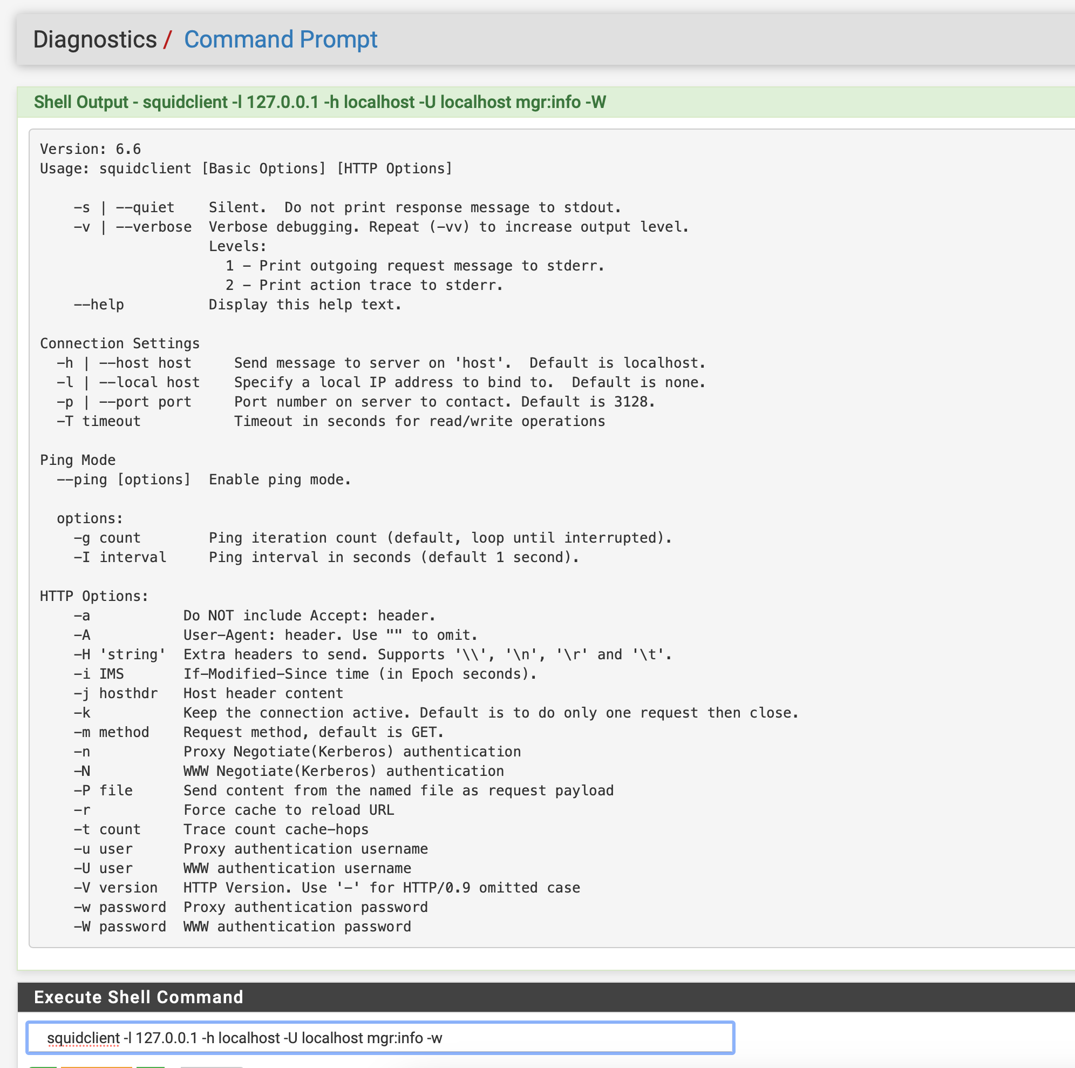Click '-N WWW Negotiate(Kerberos)' line
The image size is (1075, 1068).
[x=289, y=772]
